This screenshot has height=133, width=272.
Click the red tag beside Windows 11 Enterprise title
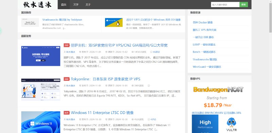67,113
